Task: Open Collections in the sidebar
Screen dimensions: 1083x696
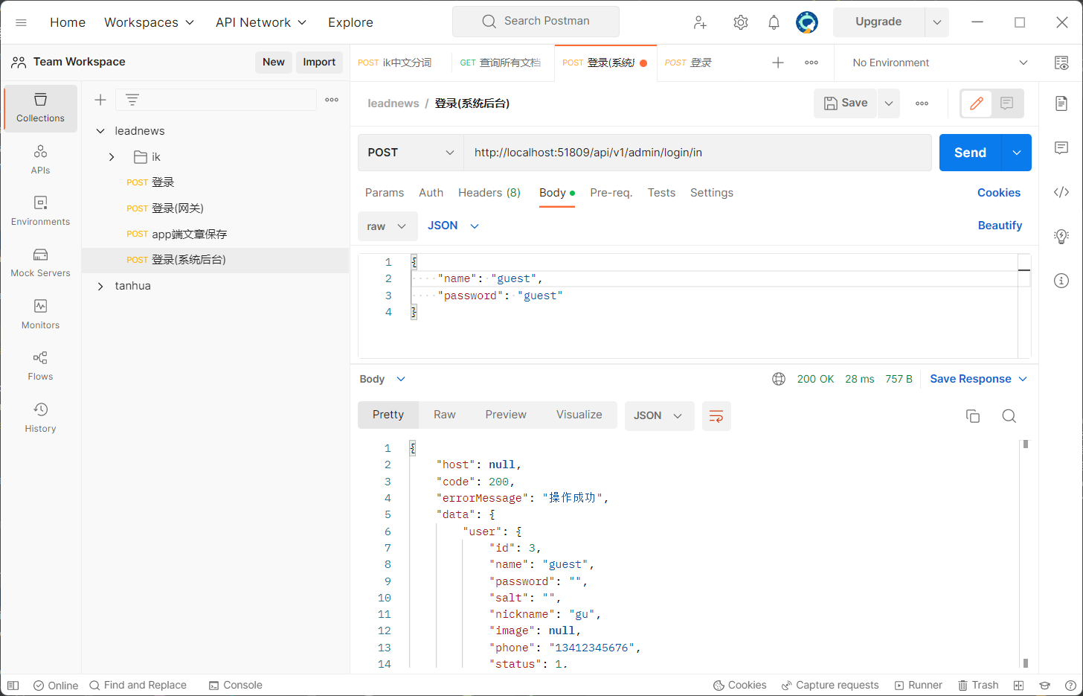Action: pos(40,108)
